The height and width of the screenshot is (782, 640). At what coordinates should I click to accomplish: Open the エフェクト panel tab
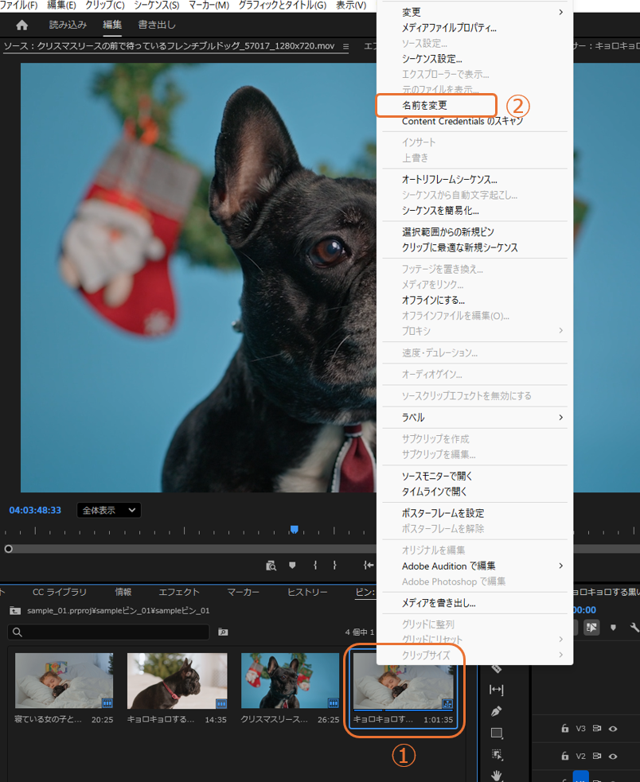[x=179, y=592]
